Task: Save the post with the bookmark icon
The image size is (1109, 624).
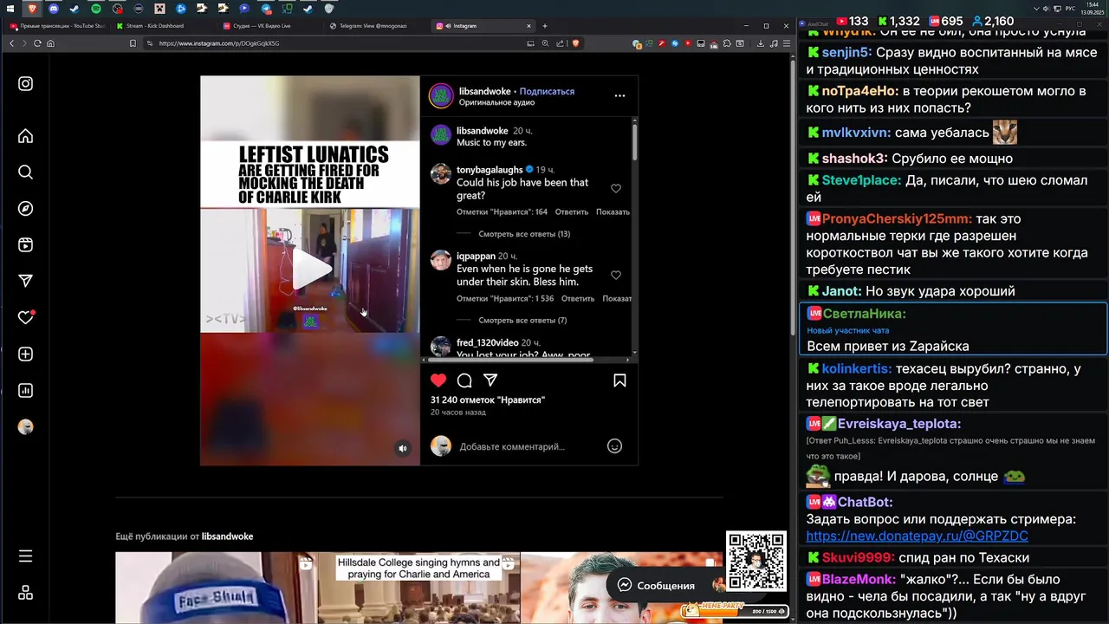Action: (619, 380)
